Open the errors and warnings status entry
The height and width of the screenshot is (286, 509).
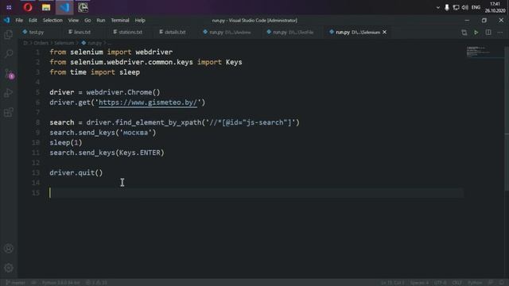click(x=96, y=283)
